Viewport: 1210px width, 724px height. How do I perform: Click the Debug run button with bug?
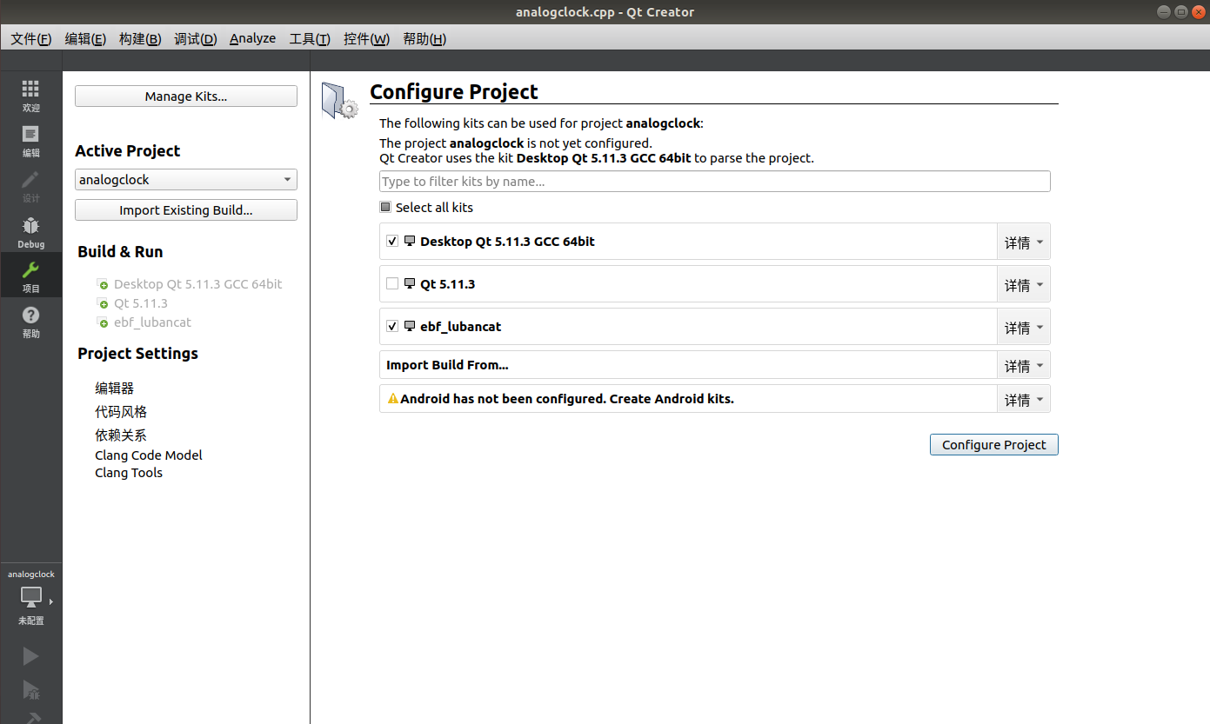pyautogui.click(x=30, y=689)
